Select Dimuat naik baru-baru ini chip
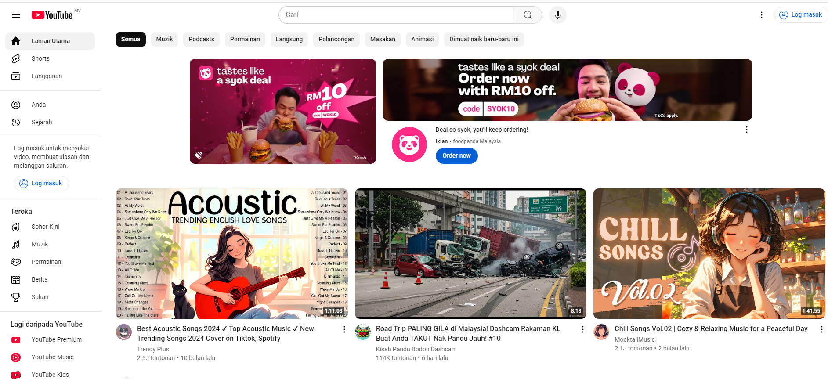This screenshot has width=828, height=379. point(484,39)
